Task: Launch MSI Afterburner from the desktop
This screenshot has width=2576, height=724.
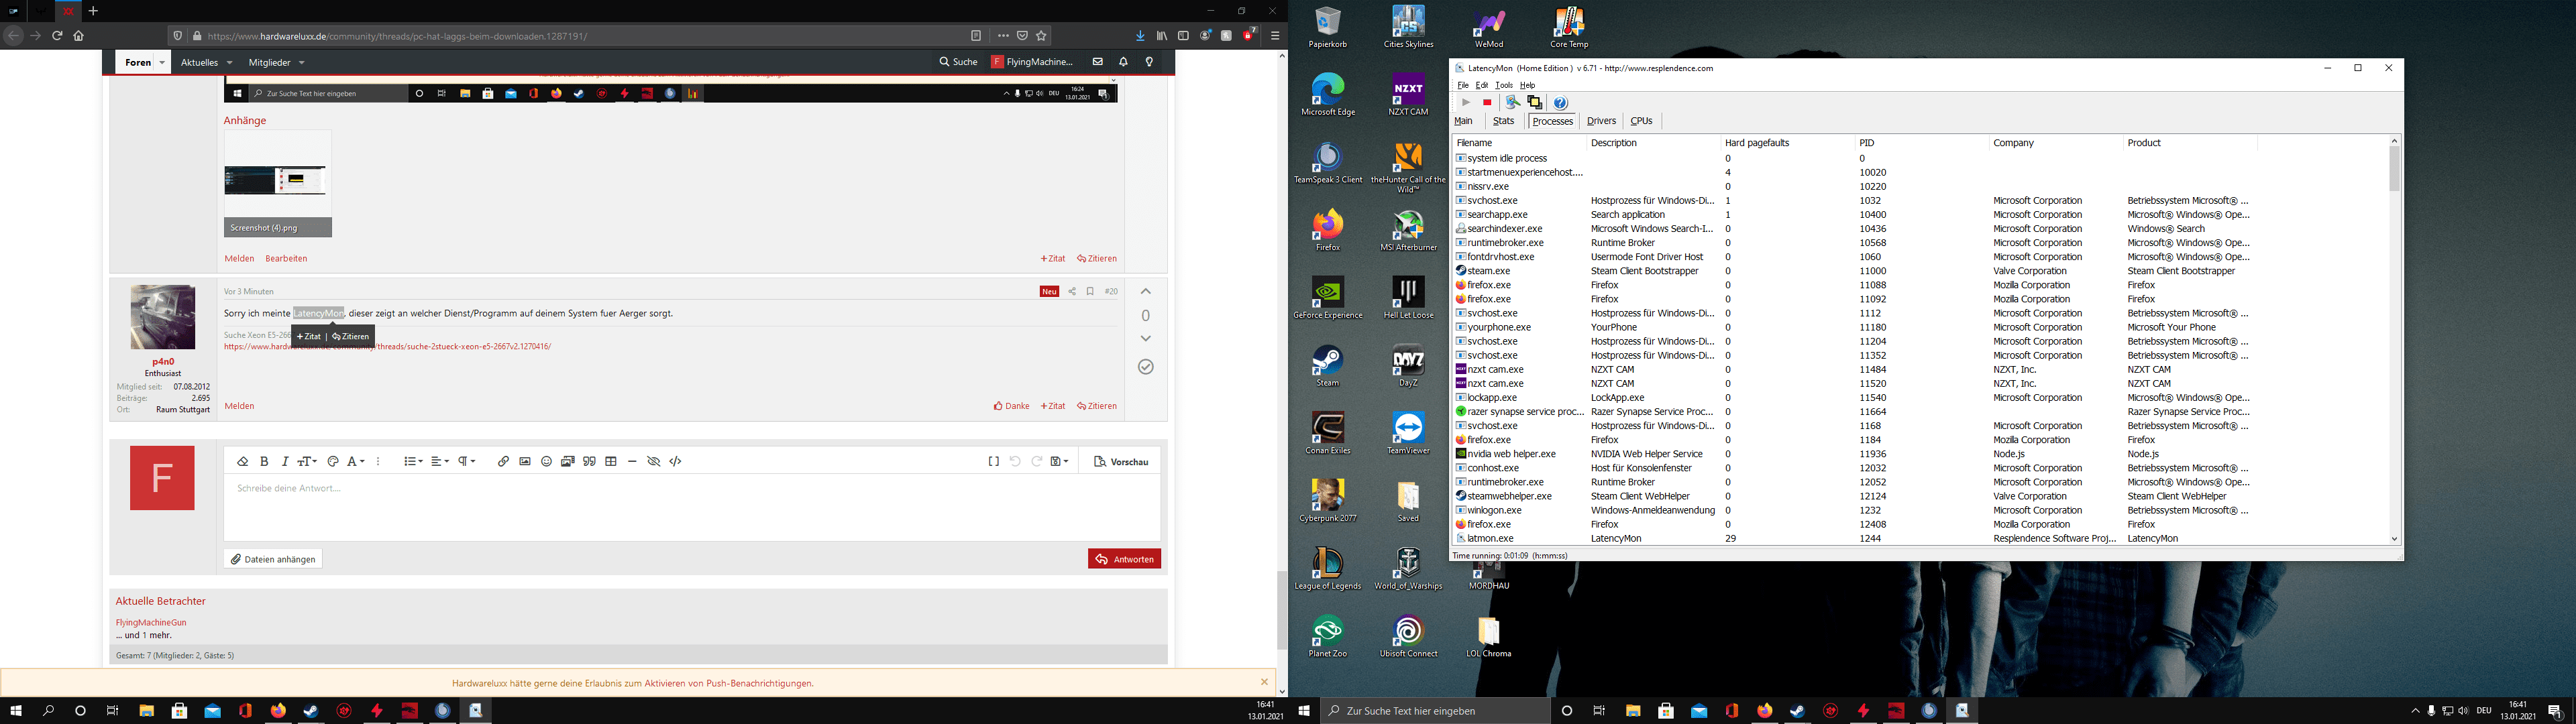Action: click(1408, 230)
